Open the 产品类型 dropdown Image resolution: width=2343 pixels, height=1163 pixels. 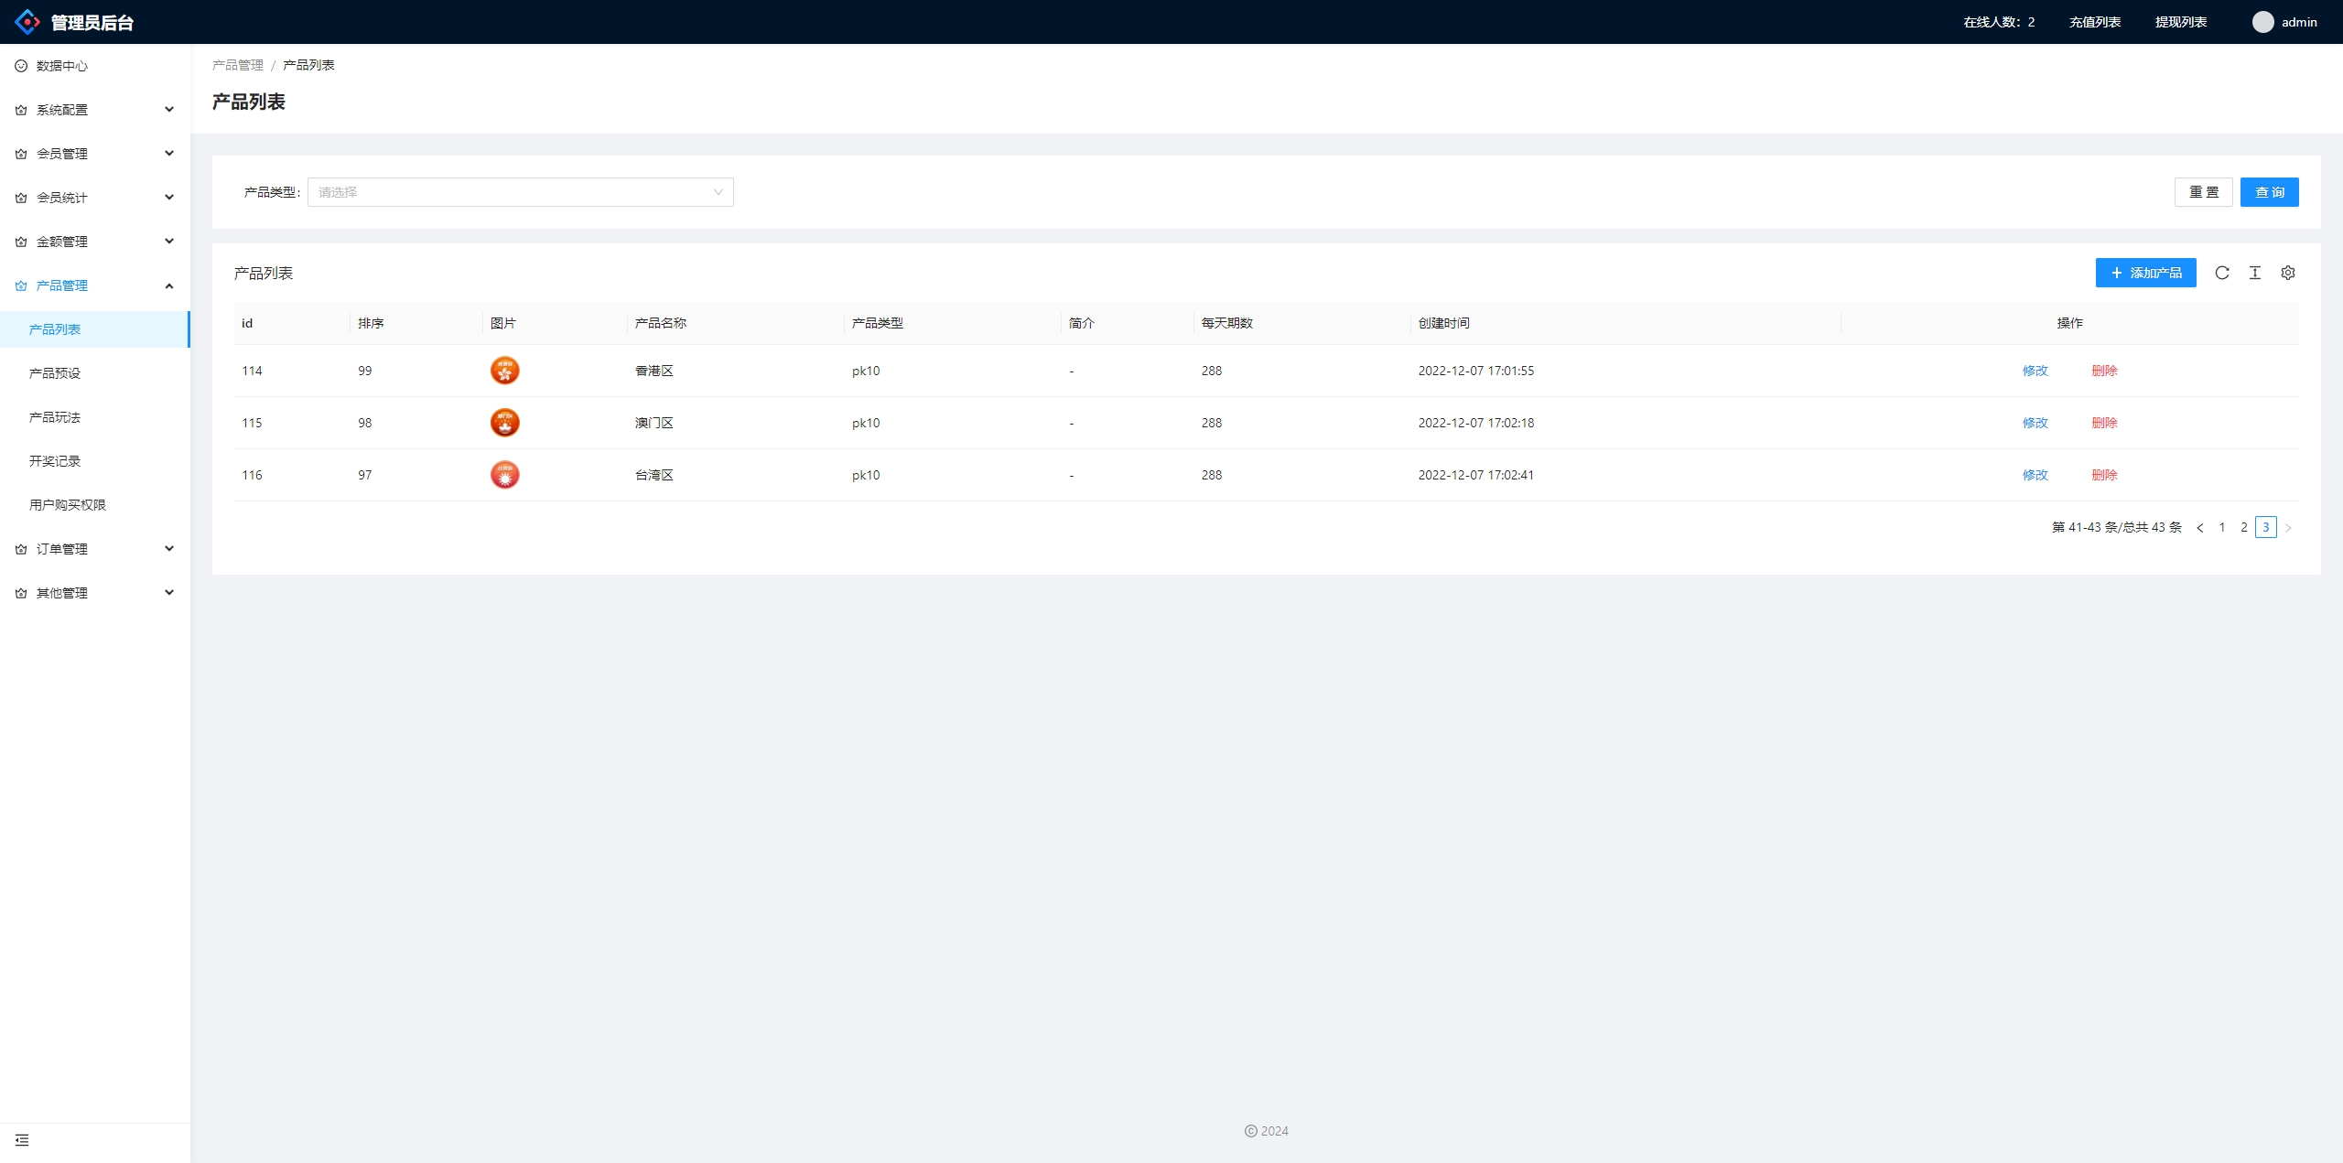click(520, 192)
